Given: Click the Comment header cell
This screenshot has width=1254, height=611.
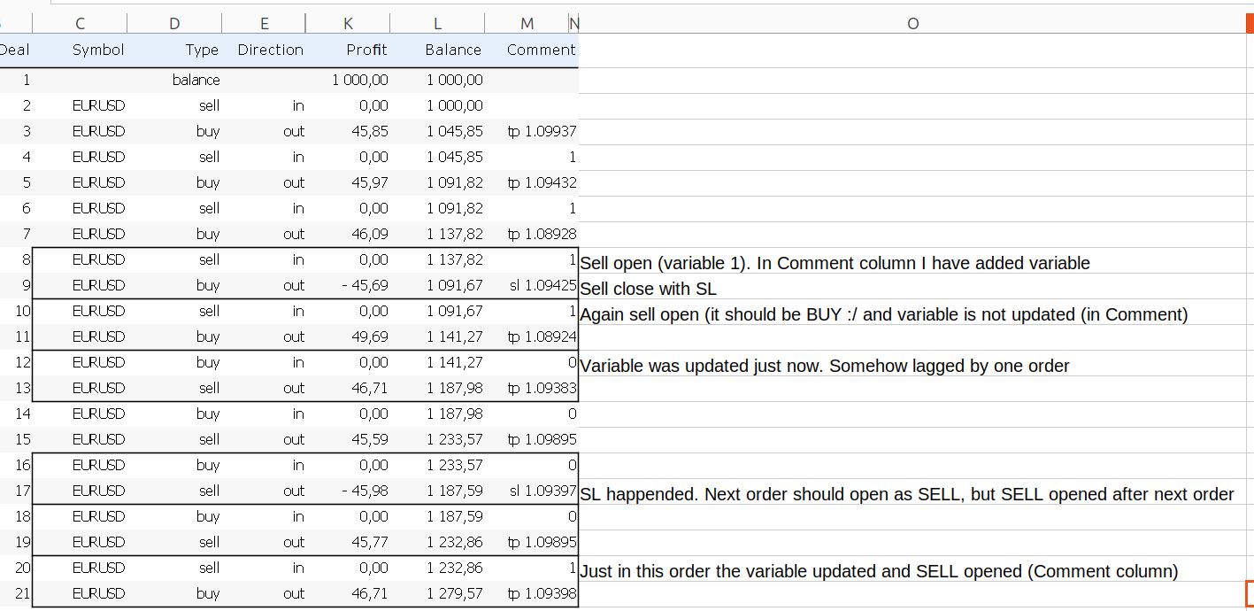Looking at the screenshot, I should point(541,50).
